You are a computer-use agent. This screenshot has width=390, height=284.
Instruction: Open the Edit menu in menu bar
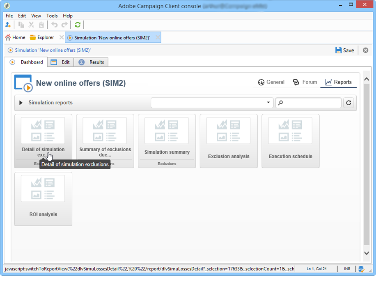(22, 16)
